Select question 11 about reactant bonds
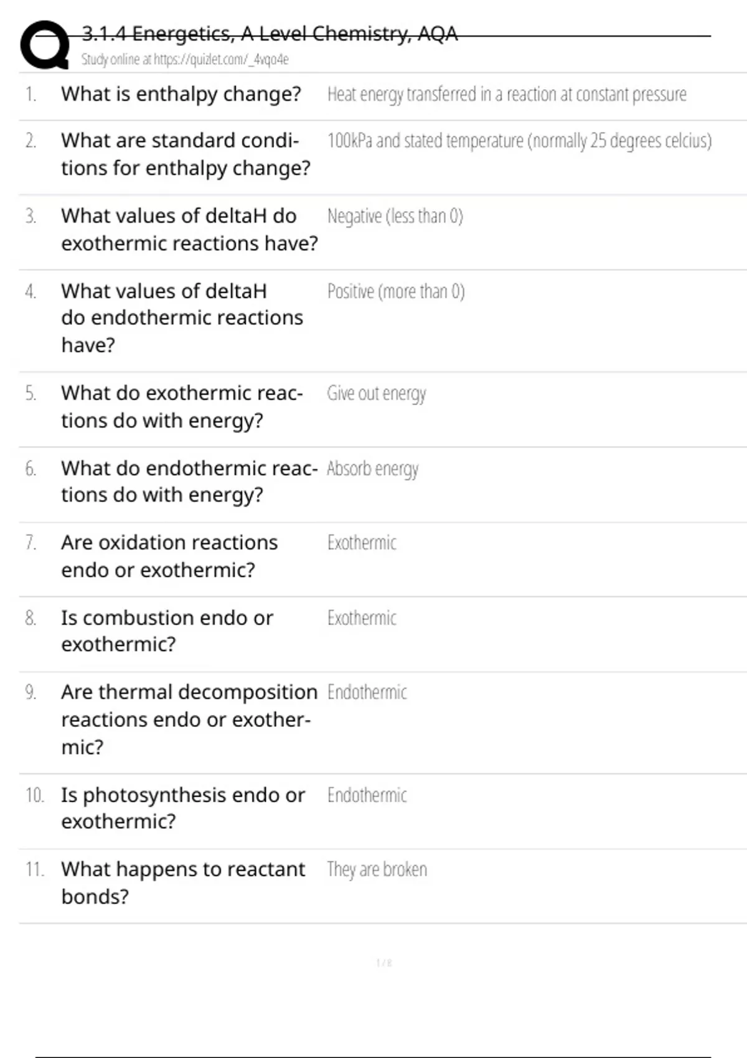Image resolution: width=747 pixels, height=1058 pixels. tap(182, 882)
